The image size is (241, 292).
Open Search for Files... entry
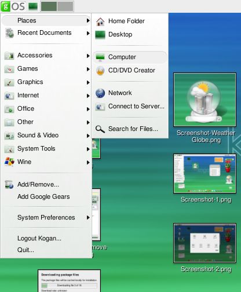click(130, 129)
